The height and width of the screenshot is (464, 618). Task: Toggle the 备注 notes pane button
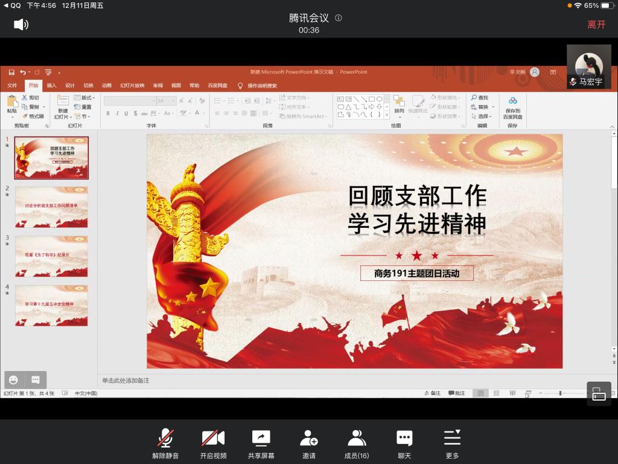(432, 393)
